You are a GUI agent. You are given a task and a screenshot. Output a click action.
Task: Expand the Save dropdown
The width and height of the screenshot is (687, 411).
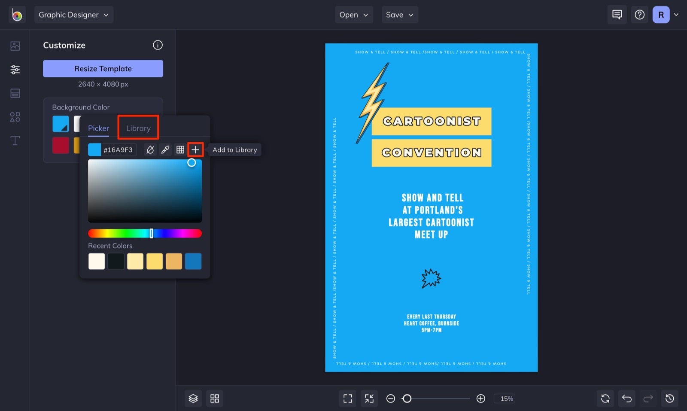[x=399, y=14]
